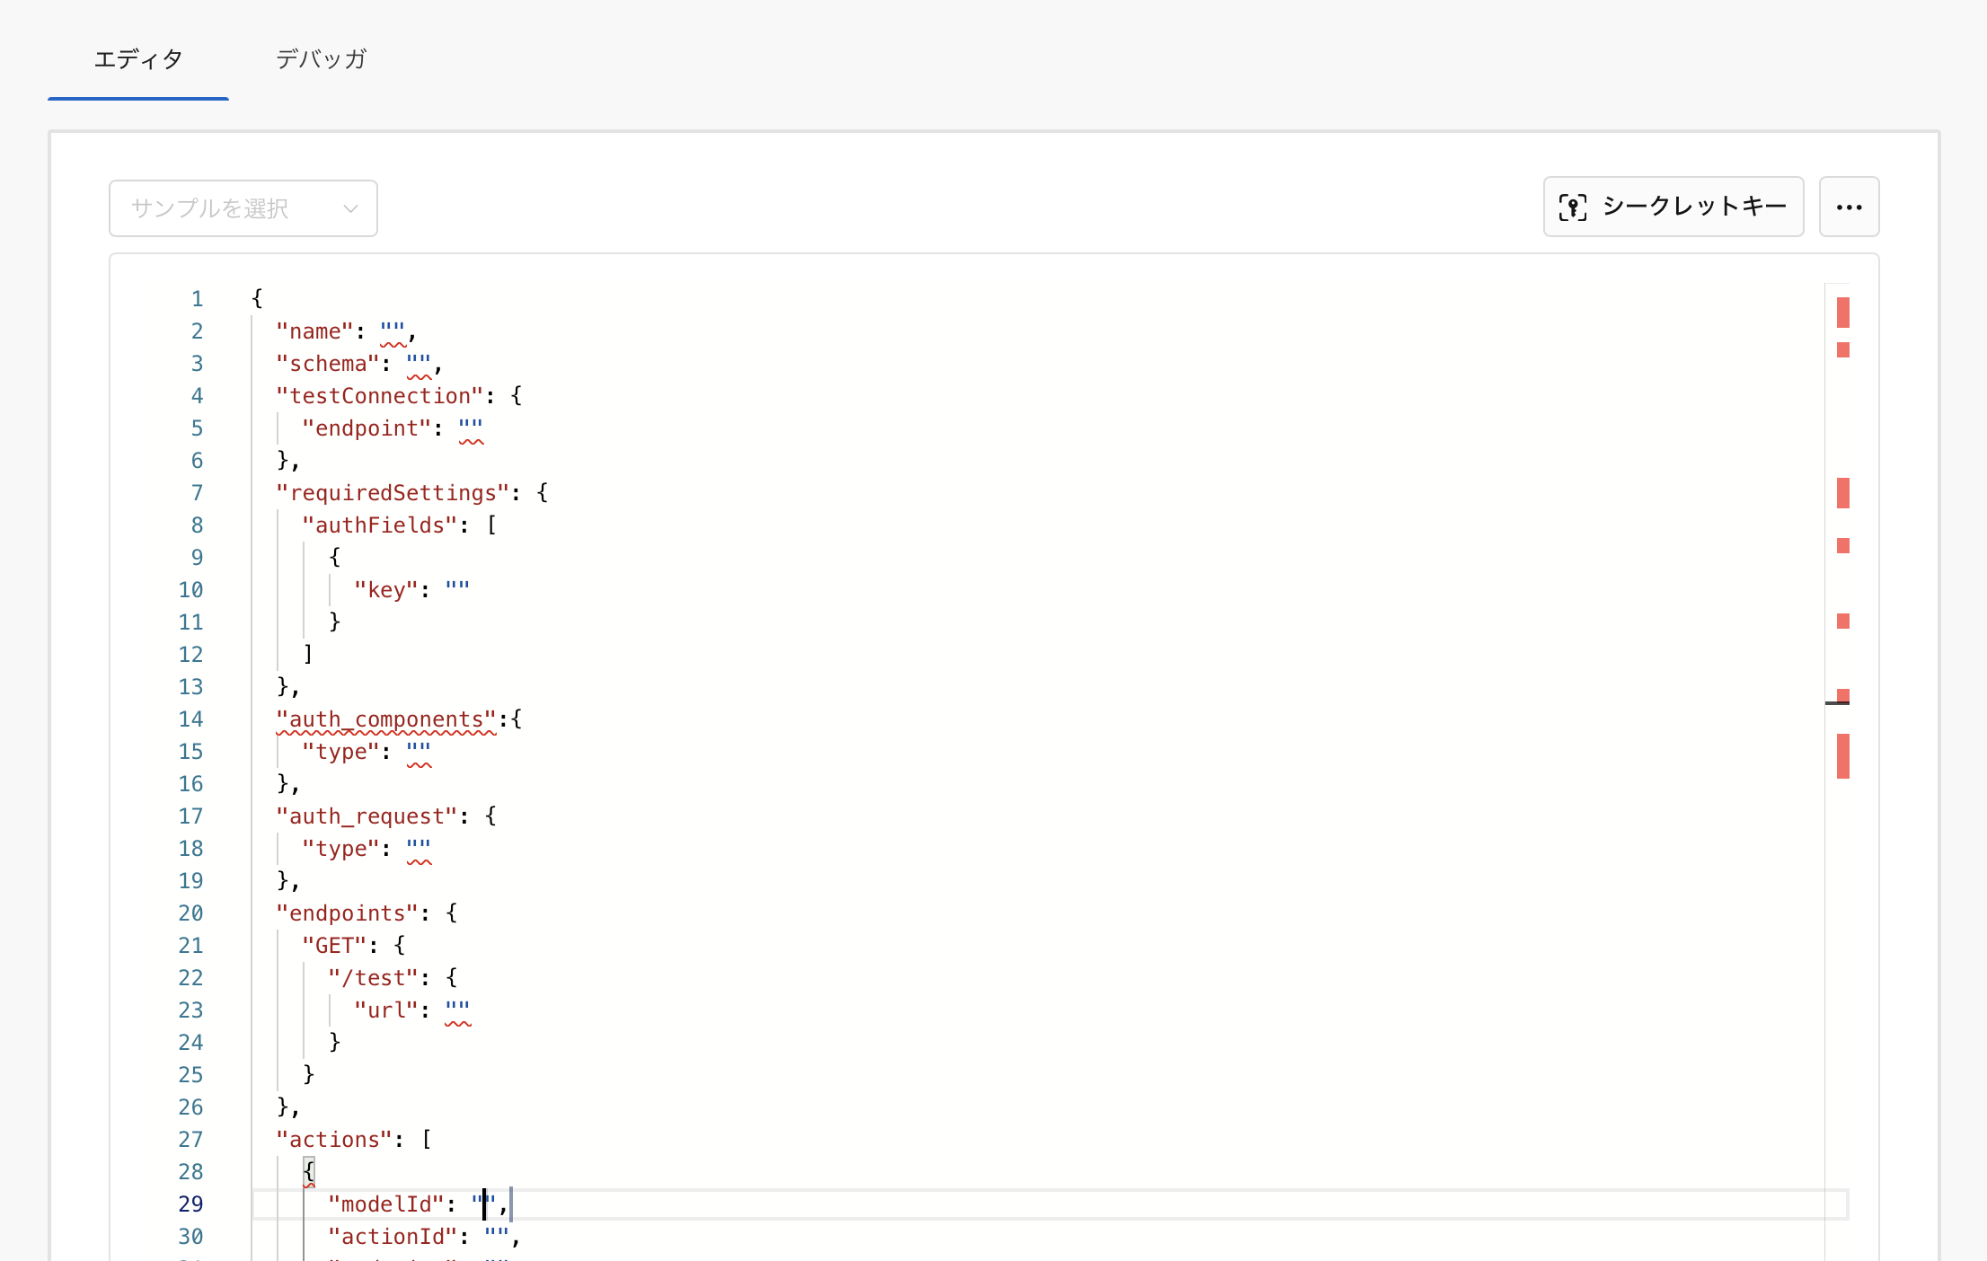
Task: Click the sample dropdown chevron arrow
Action: pos(350,208)
